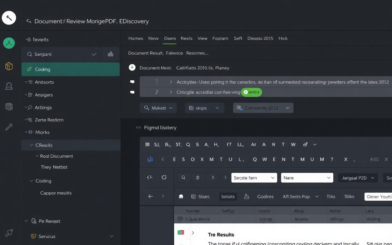Click the face icon in 2 Quscations row
This screenshot has width=392, height=245.
click(180, 219)
